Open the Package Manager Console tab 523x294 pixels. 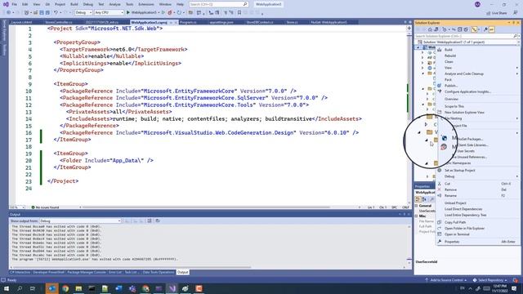pos(87,272)
